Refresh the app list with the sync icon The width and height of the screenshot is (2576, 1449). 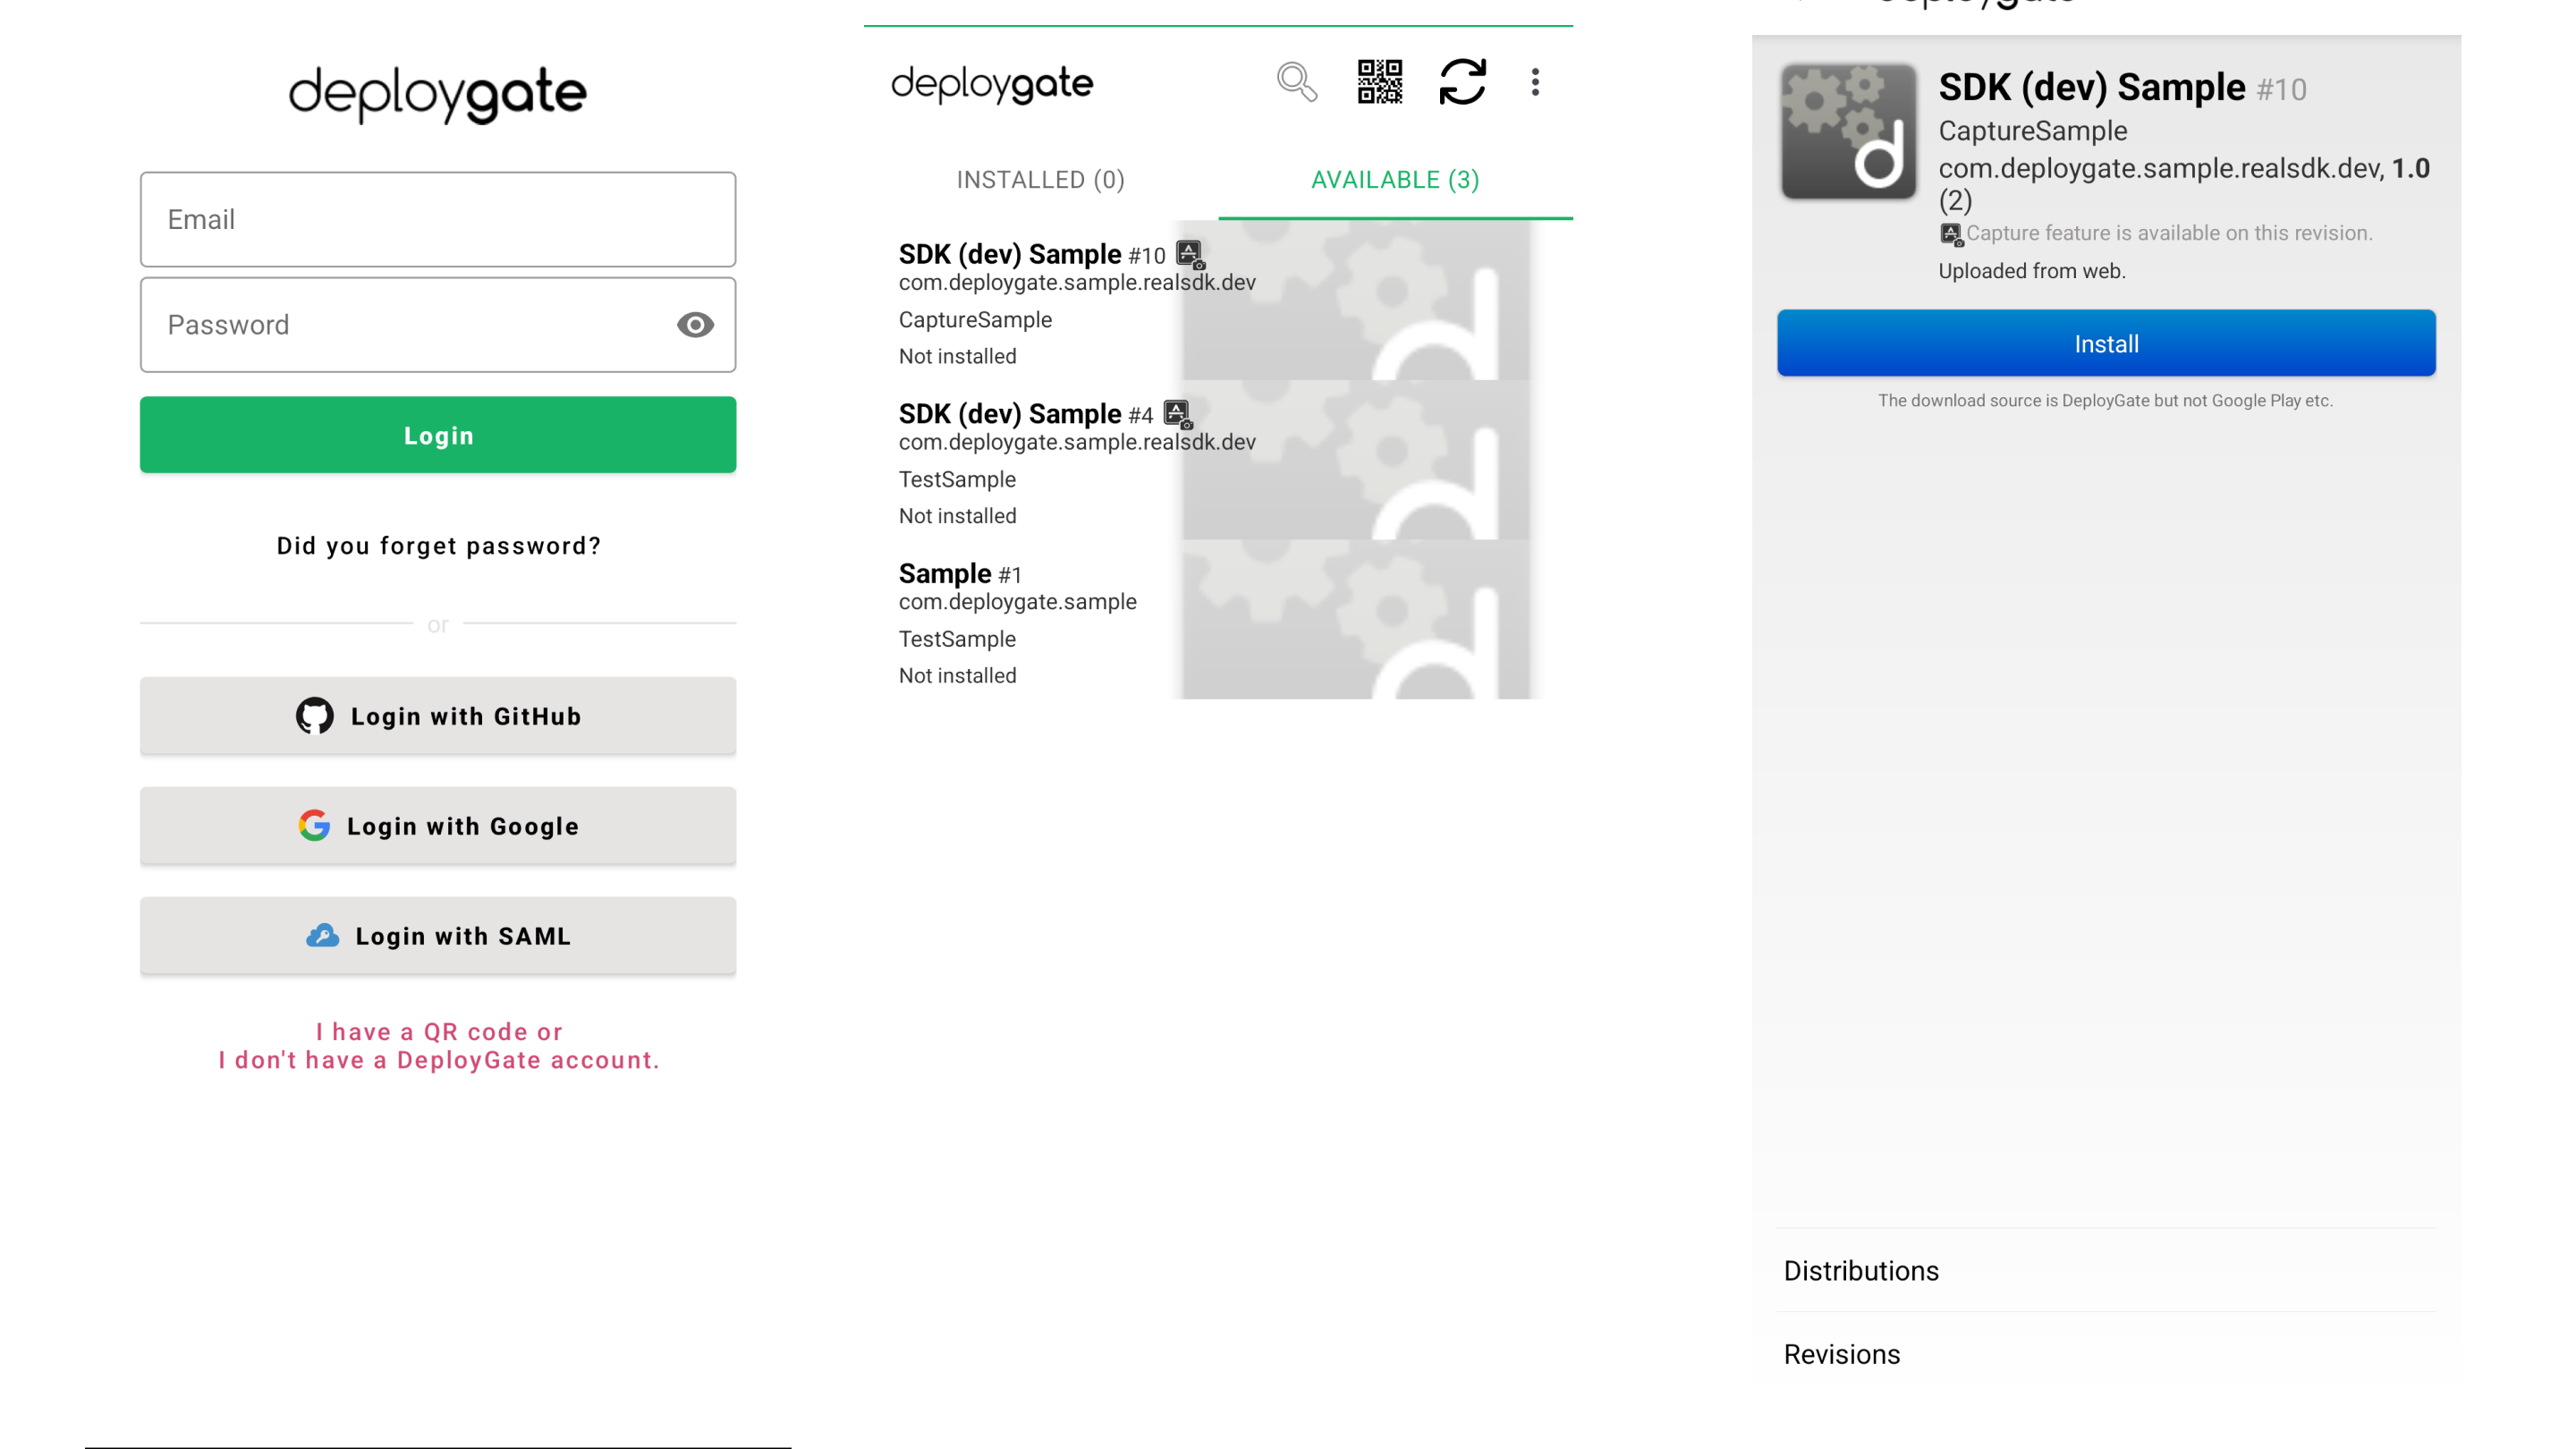[x=1462, y=83]
